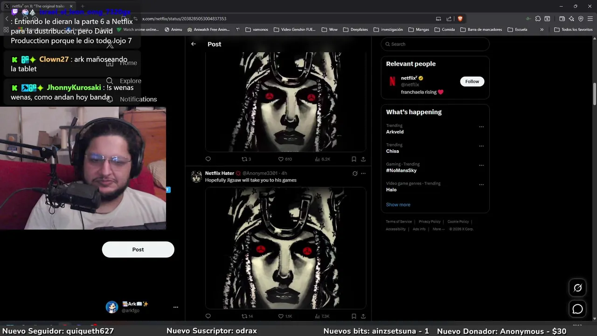The width and height of the screenshot is (597, 336).
Task: Click the share page icon in address bar
Action: (449, 19)
